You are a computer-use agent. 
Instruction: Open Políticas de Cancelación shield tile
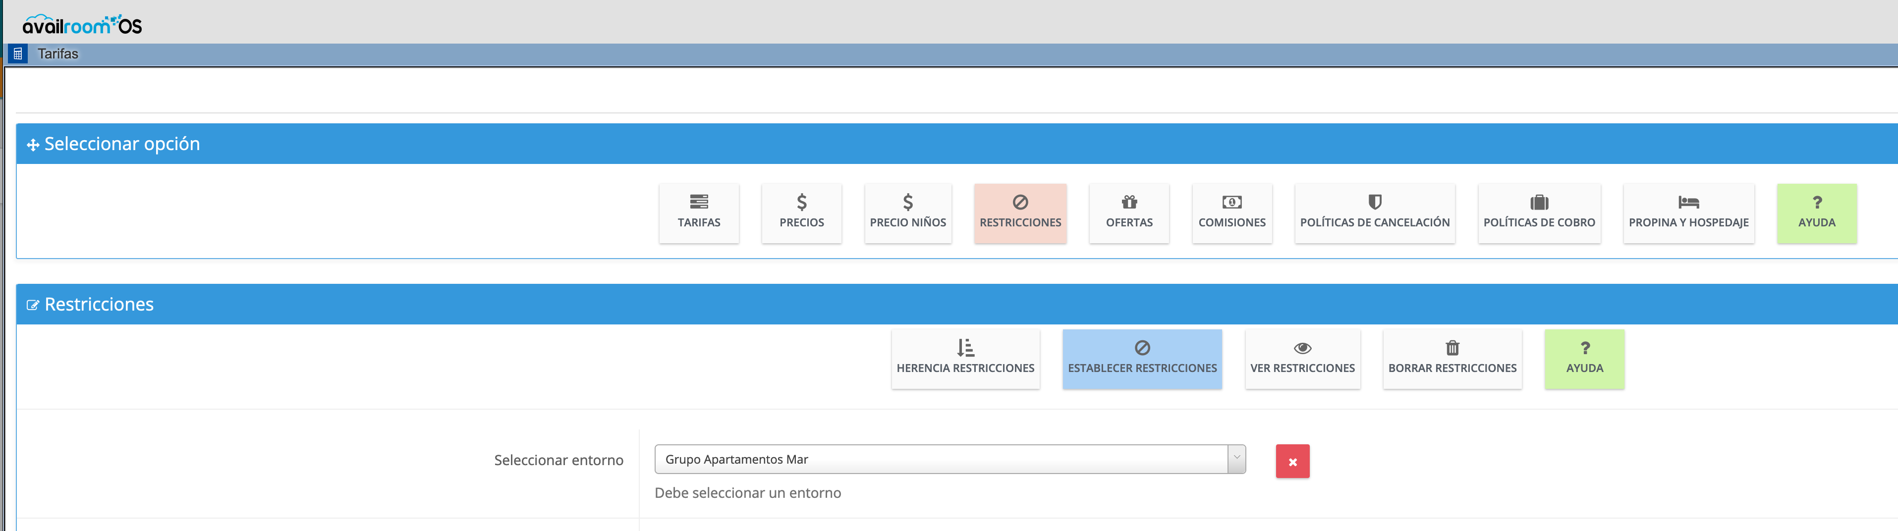pyautogui.click(x=1374, y=213)
